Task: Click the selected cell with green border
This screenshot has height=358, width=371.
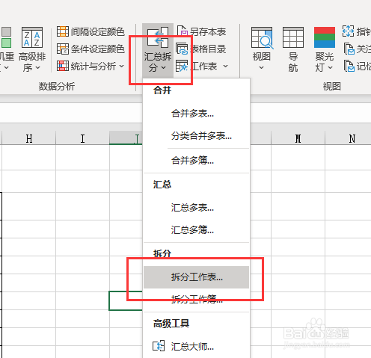Action: point(126,300)
